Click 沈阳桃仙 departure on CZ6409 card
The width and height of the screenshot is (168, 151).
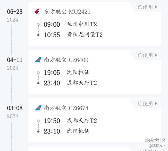78,73
